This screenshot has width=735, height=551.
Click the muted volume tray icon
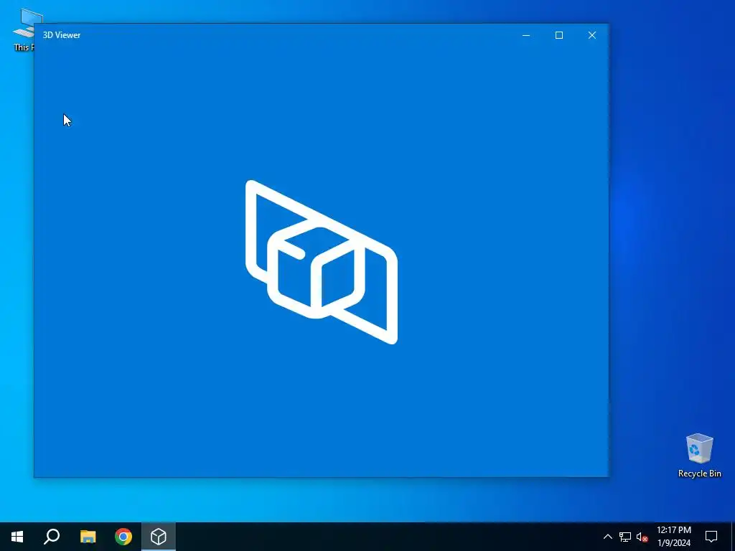click(642, 537)
